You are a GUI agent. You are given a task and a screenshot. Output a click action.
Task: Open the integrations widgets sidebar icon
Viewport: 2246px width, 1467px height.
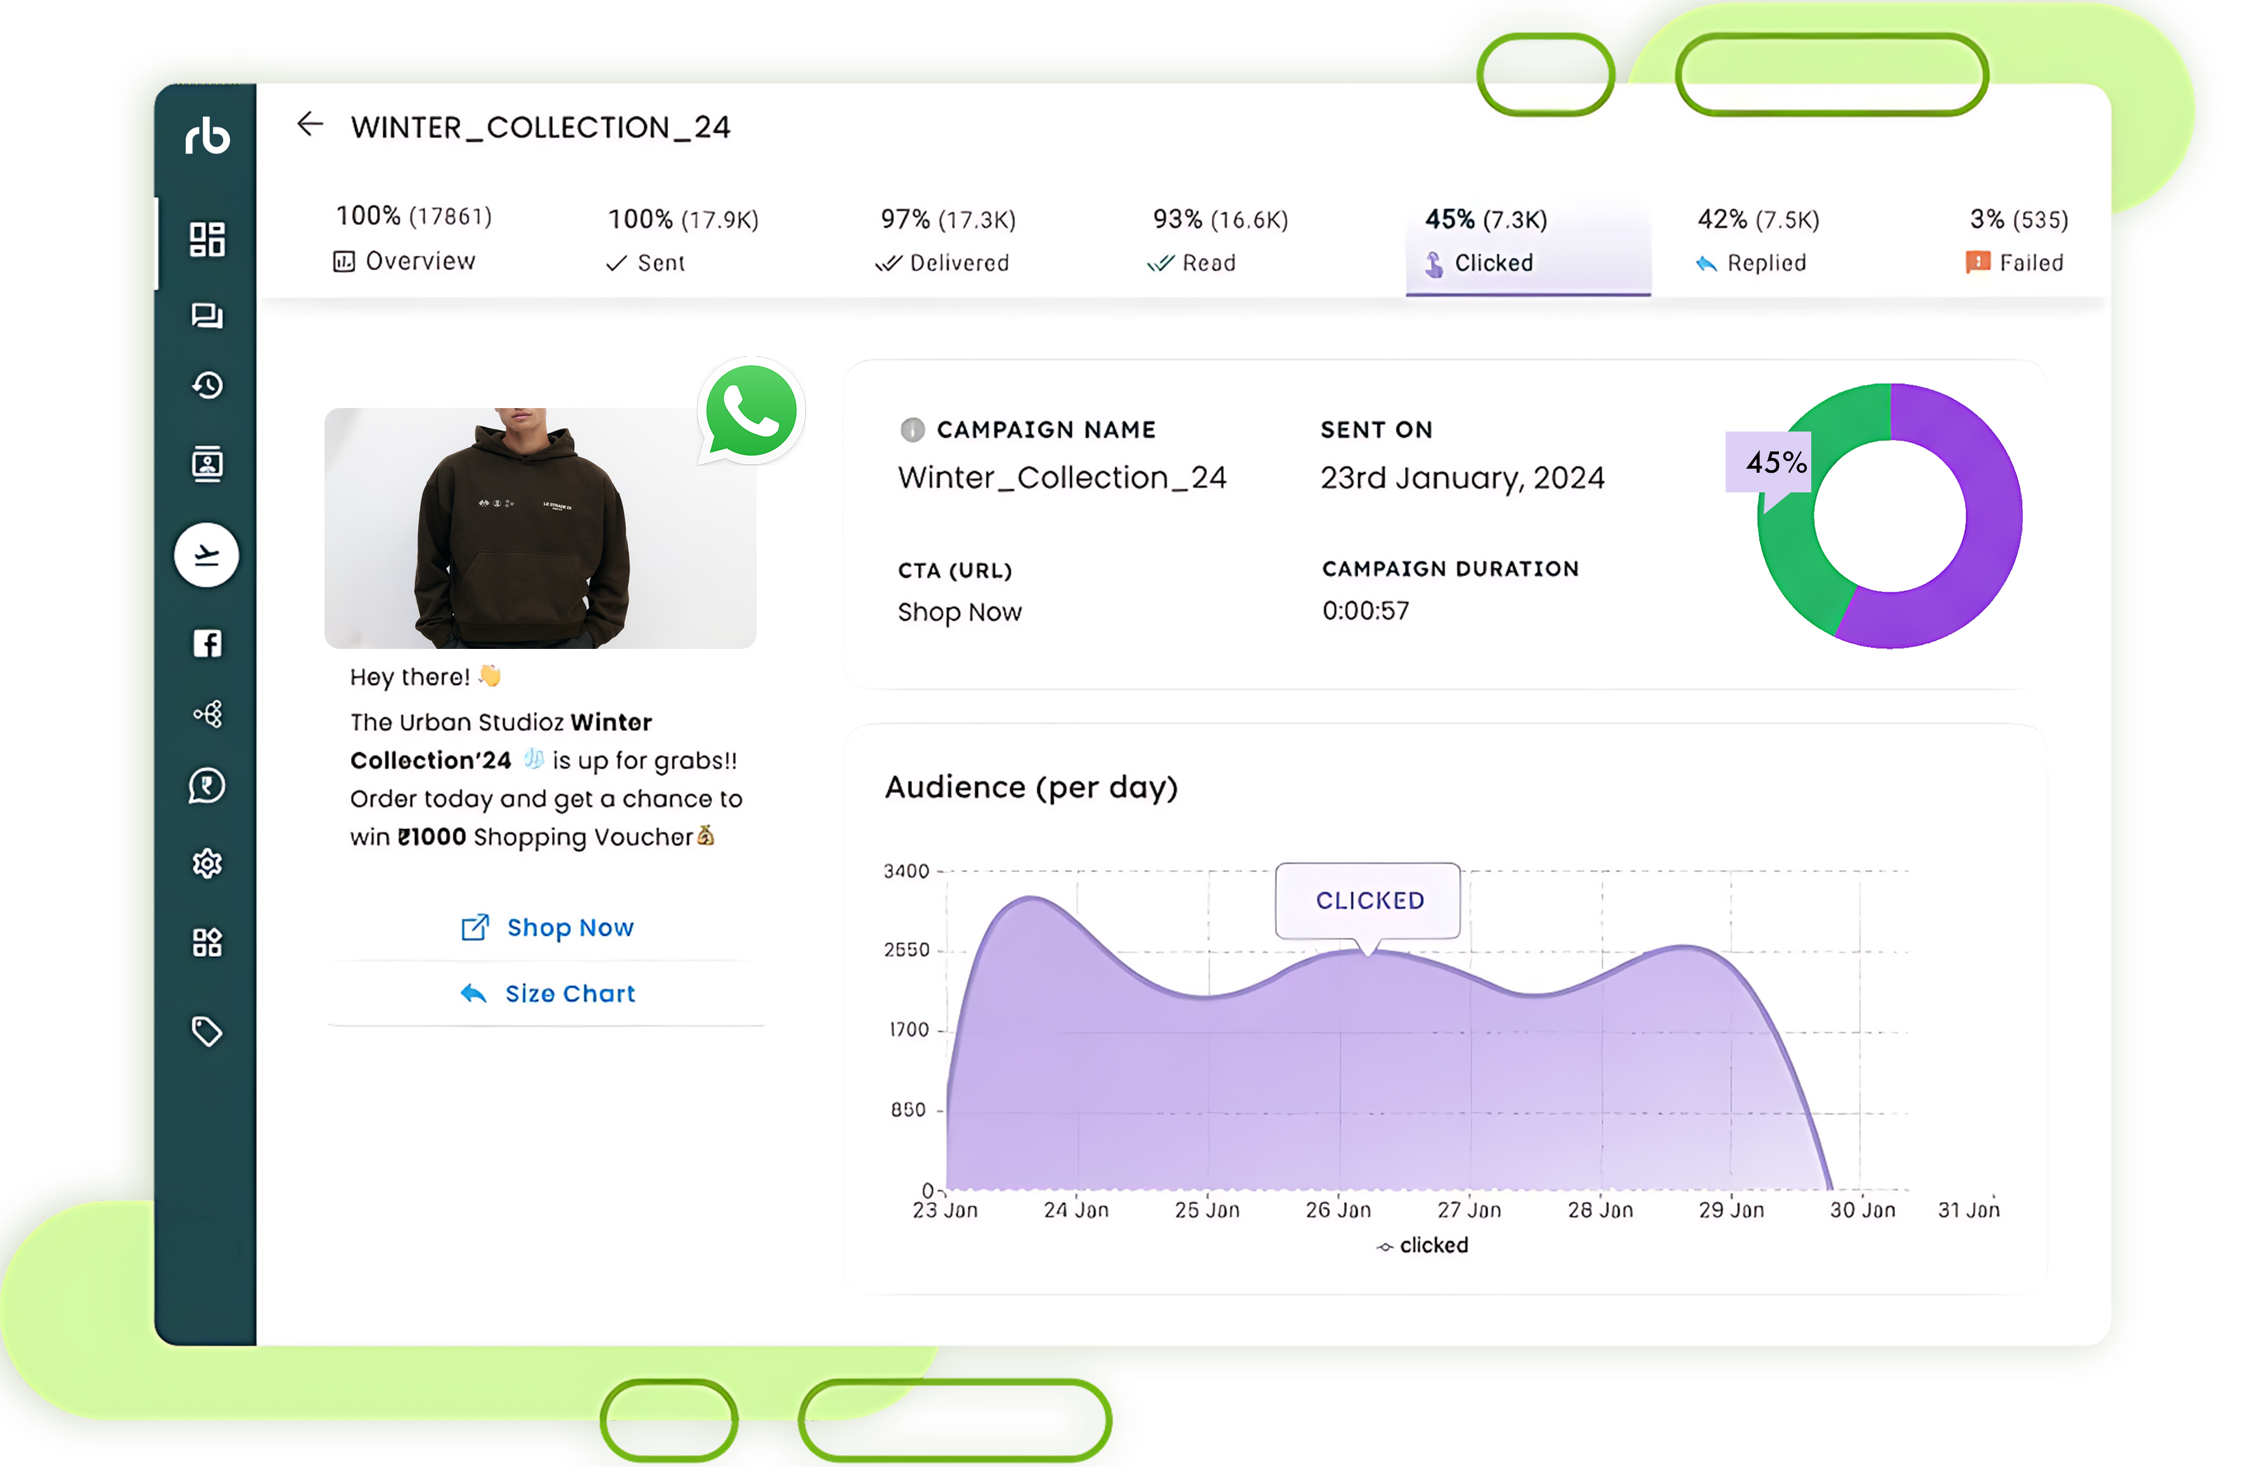pos(207,942)
